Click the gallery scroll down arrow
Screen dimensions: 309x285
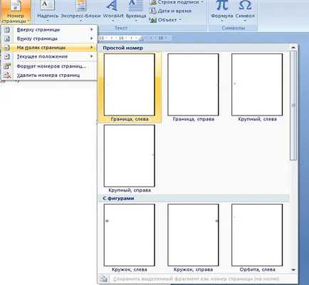[293, 270]
